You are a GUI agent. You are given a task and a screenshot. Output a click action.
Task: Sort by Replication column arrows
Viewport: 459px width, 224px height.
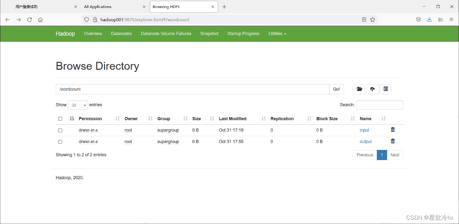309,119
